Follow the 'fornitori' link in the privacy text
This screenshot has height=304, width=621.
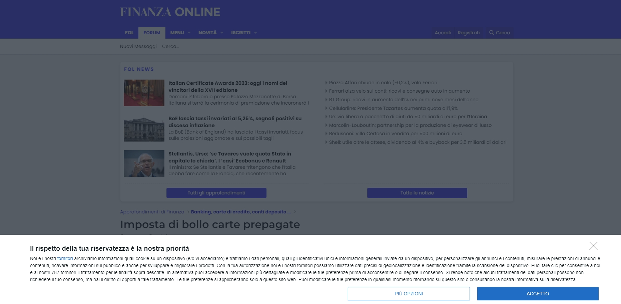[x=65, y=258]
